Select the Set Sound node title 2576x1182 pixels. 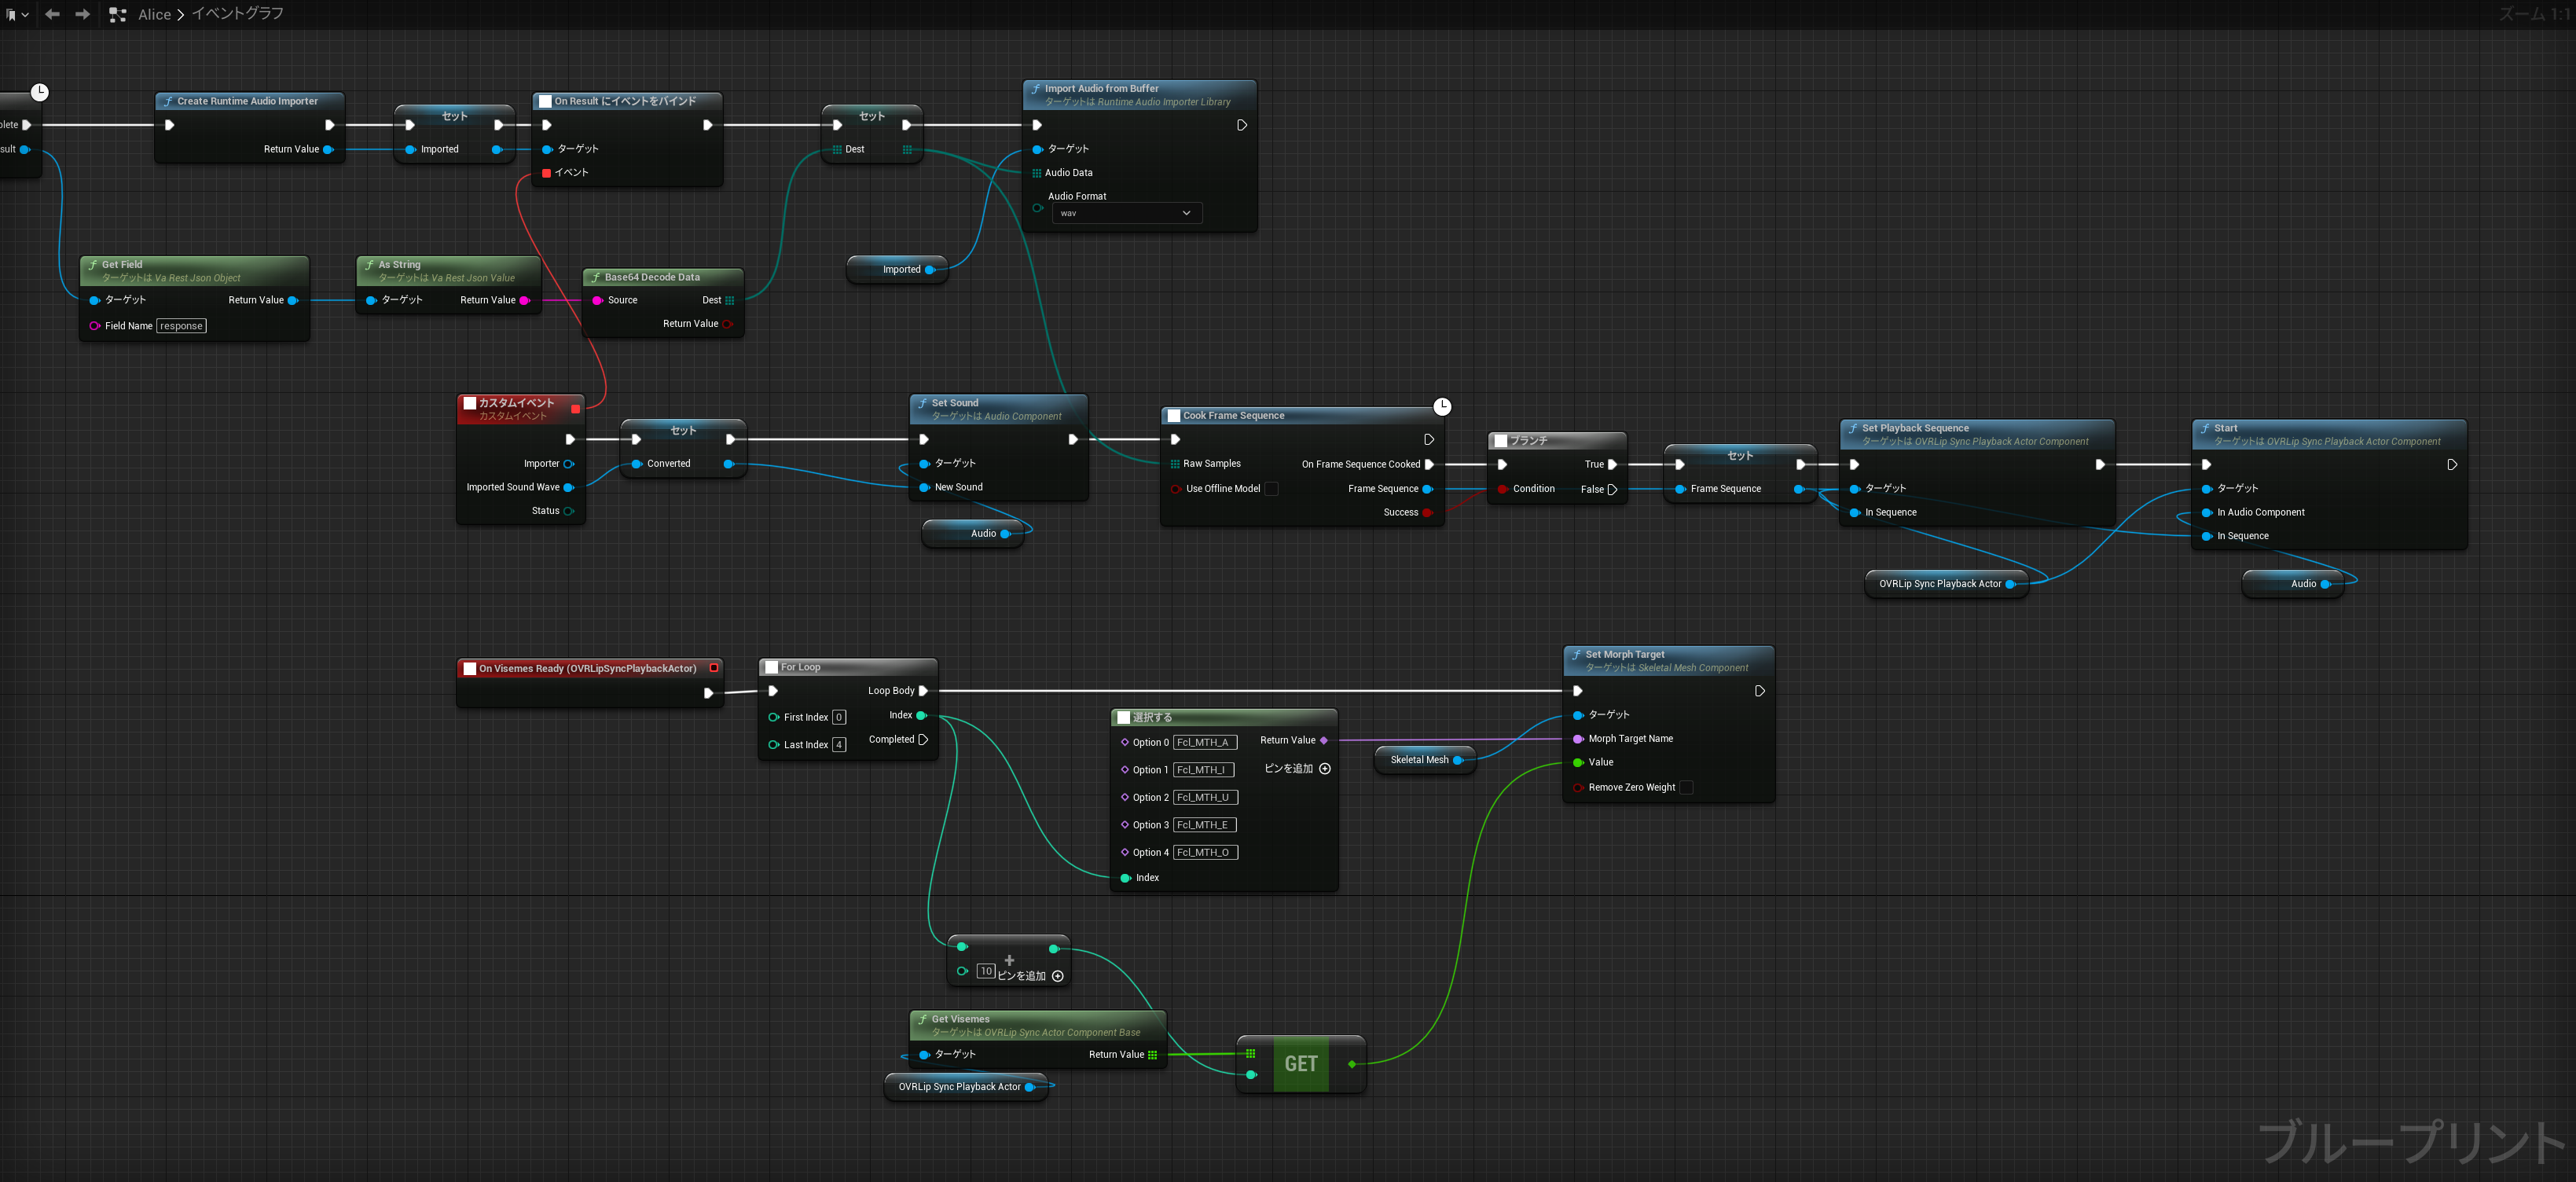(x=955, y=403)
